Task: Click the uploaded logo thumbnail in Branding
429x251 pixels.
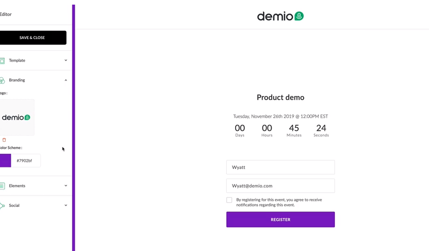Action: [16, 118]
